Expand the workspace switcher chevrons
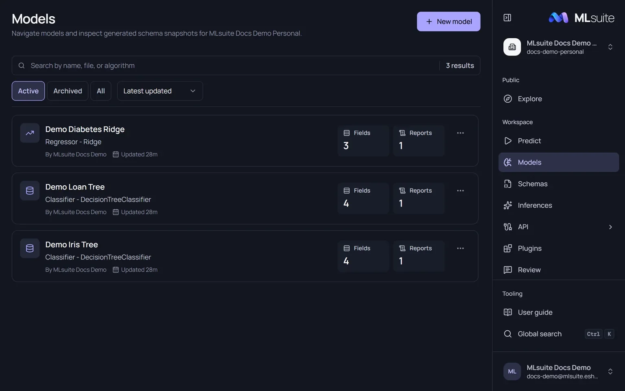 [x=610, y=47]
